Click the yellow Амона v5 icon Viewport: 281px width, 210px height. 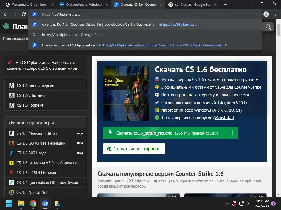[x=12, y=163]
